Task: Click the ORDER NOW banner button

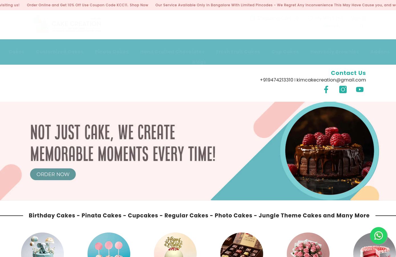Action: point(53,174)
